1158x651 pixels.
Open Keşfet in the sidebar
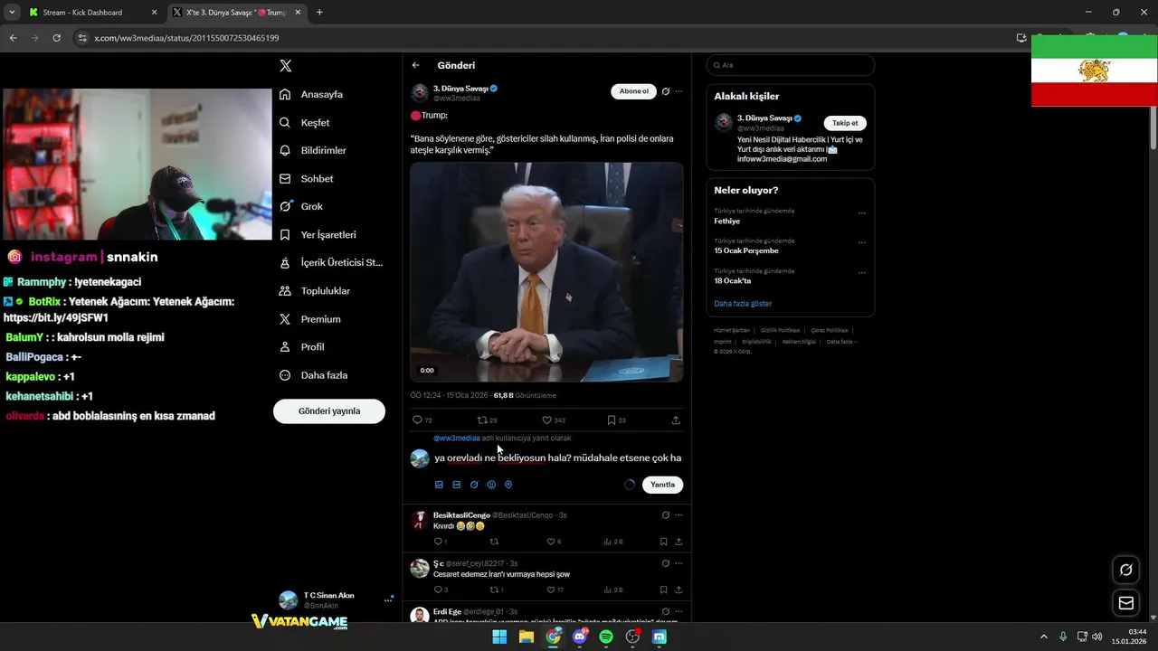[x=305, y=122]
